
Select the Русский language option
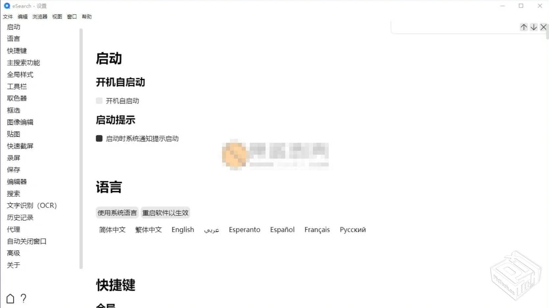coord(353,230)
